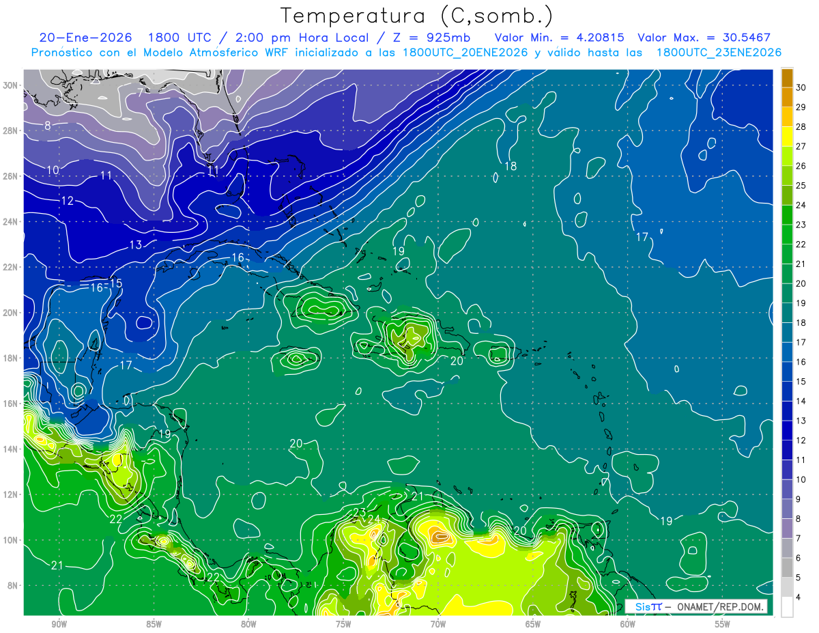Click the "8N" latitude axis label
This screenshot has width=819, height=633.
pos(14,585)
